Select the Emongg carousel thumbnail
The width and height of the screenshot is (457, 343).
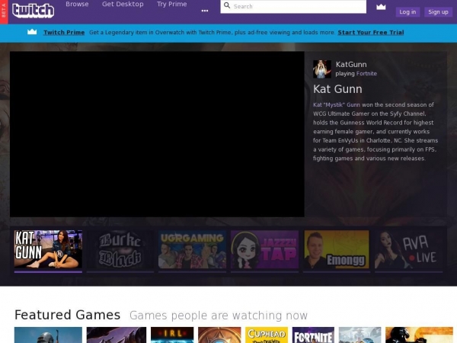[337, 249]
